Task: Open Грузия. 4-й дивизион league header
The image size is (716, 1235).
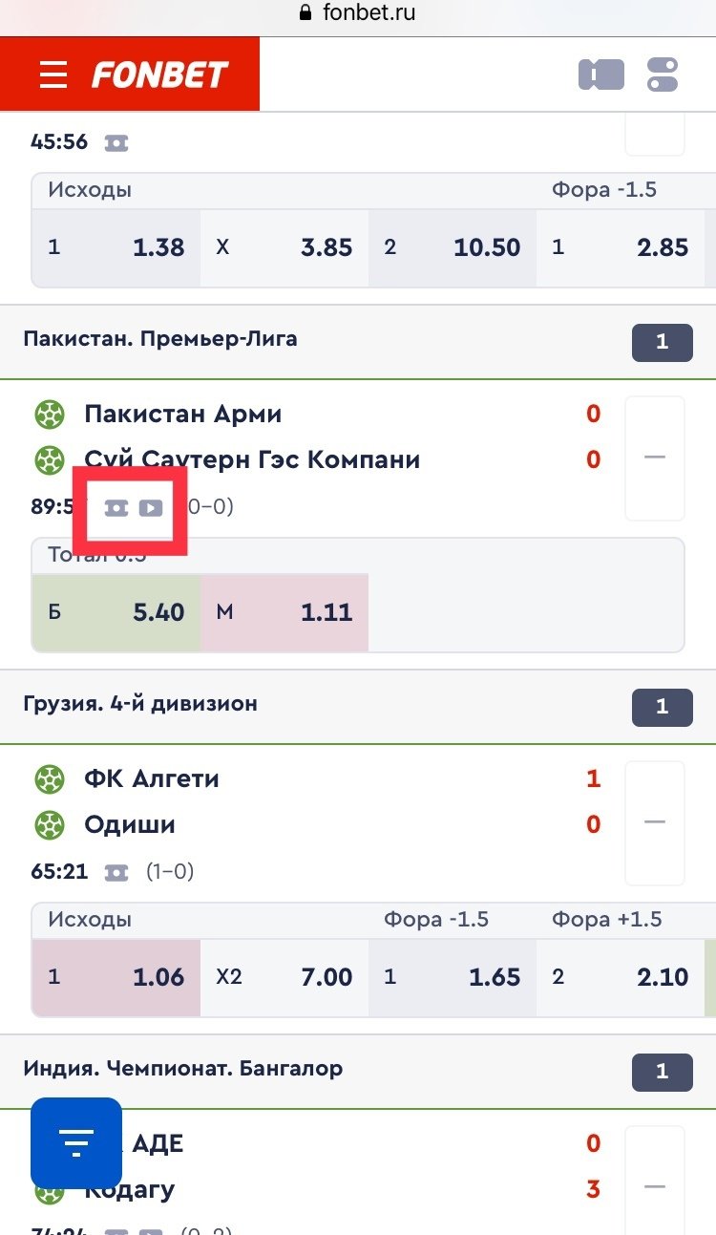Action: point(140,704)
